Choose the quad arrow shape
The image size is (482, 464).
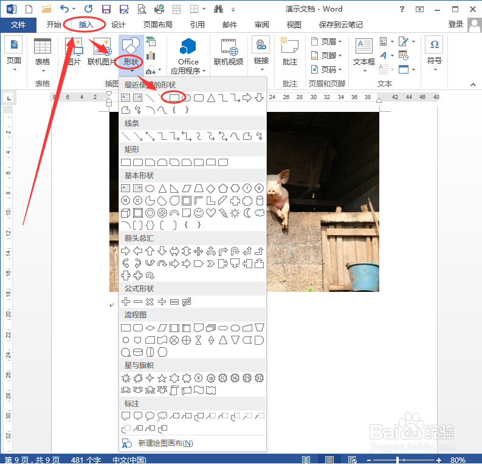199,251
